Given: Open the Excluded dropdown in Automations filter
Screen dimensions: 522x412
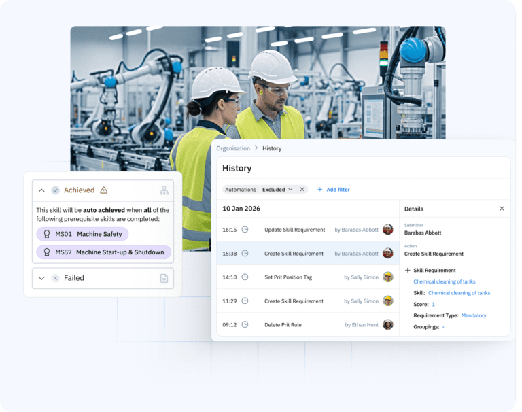Looking at the screenshot, I should pos(277,190).
